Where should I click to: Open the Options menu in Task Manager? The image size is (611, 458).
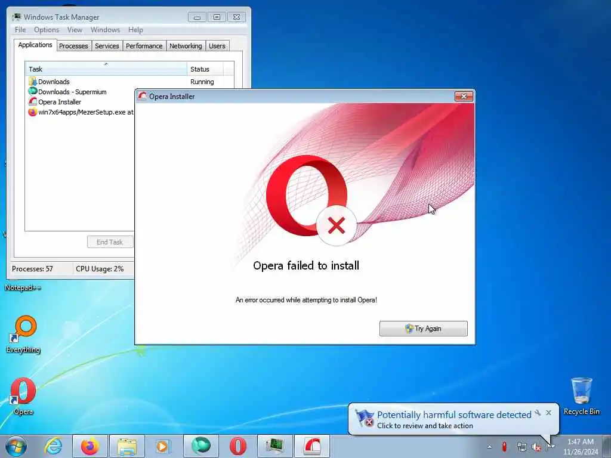click(x=47, y=30)
